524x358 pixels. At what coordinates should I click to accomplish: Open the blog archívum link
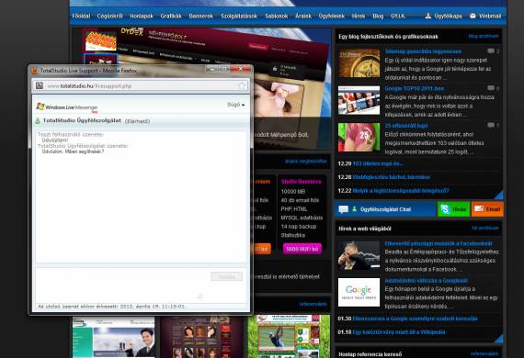(x=484, y=36)
